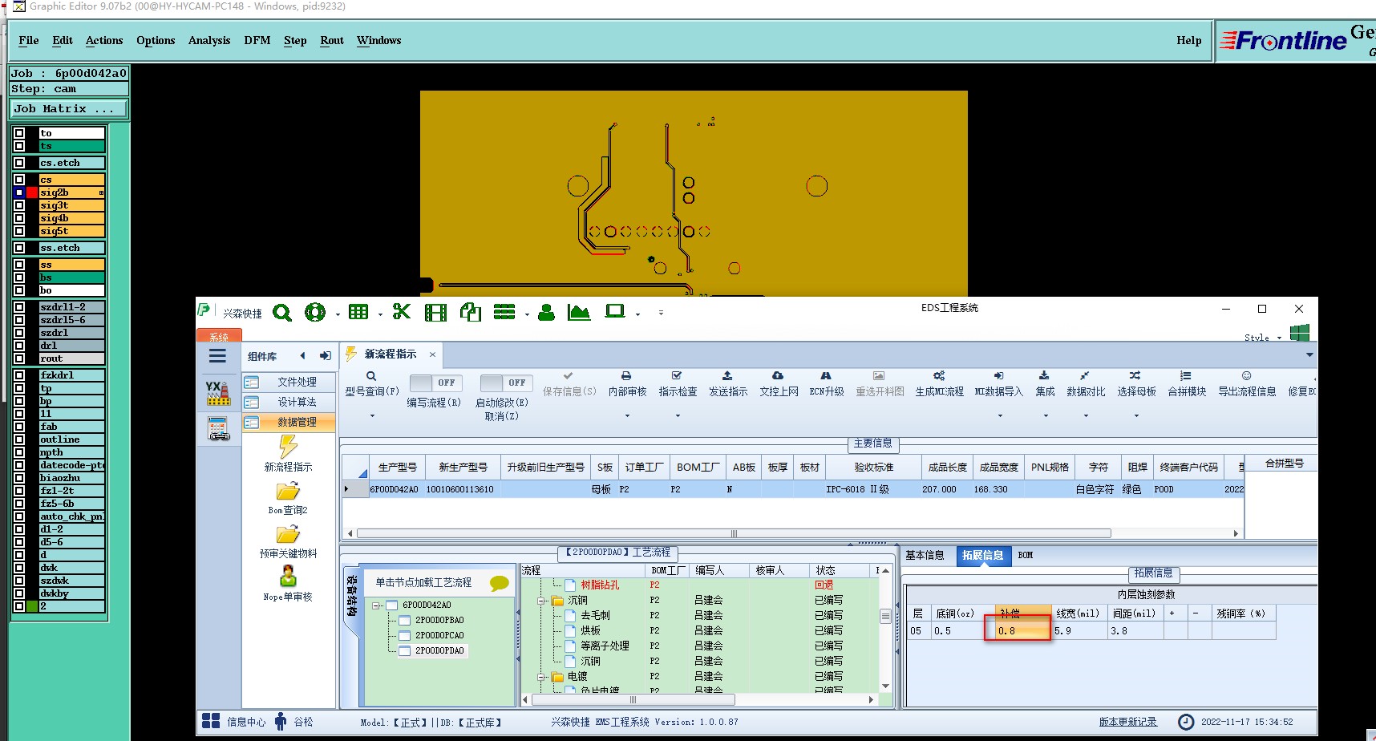Open dropdown arrow under 型号查询(F)
This screenshot has width=1376, height=741.
[372, 415]
